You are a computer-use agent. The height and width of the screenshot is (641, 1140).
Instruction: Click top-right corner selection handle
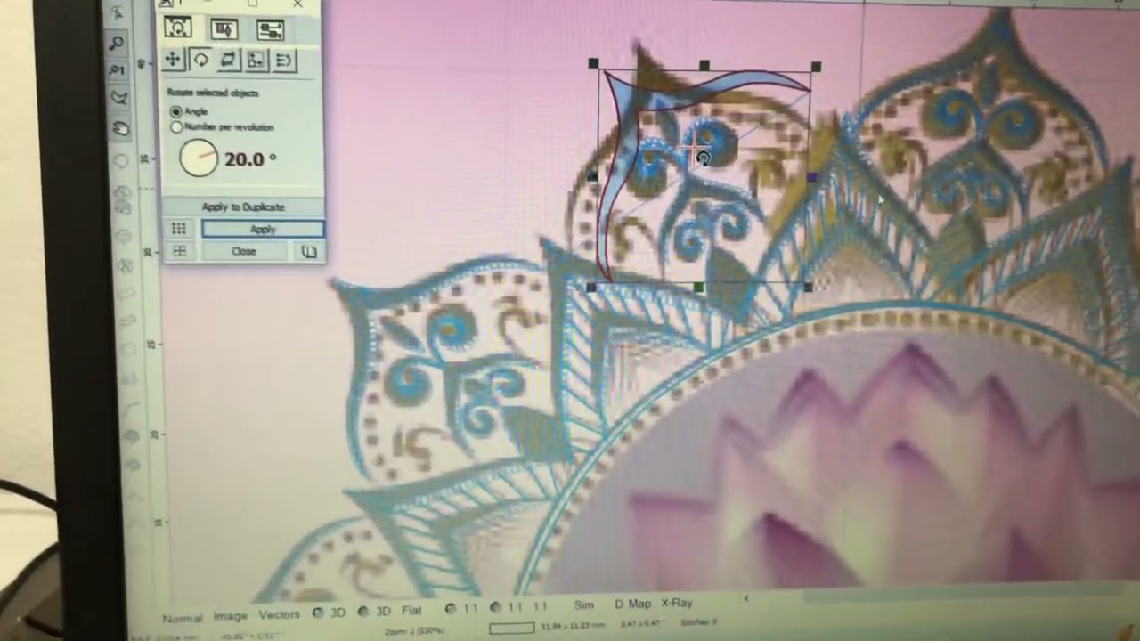click(x=817, y=66)
